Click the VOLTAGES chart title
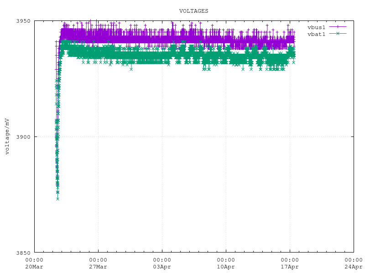The height and width of the screenshot is (273, 365). pyautogui.click(x=193, y=11)
